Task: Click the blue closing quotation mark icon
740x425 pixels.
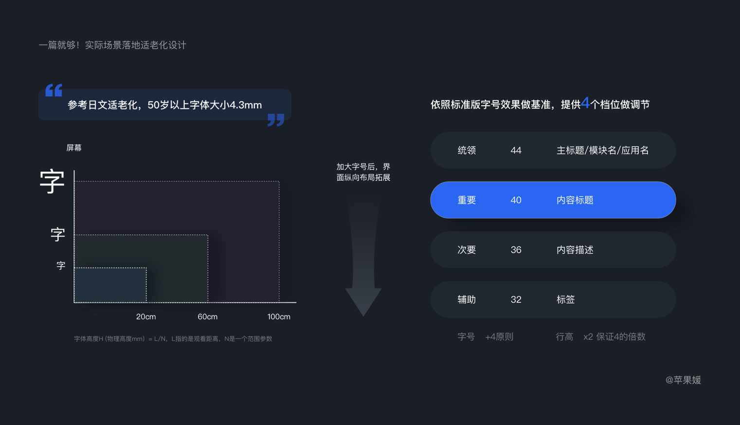Action: tap(276, 120)
